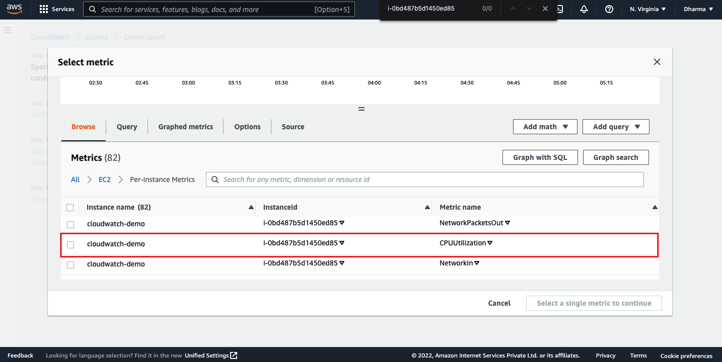Click the Instance name column header
Image resolution: width=722 pixels, height=362 pixels.
click(x=119, y=207)
